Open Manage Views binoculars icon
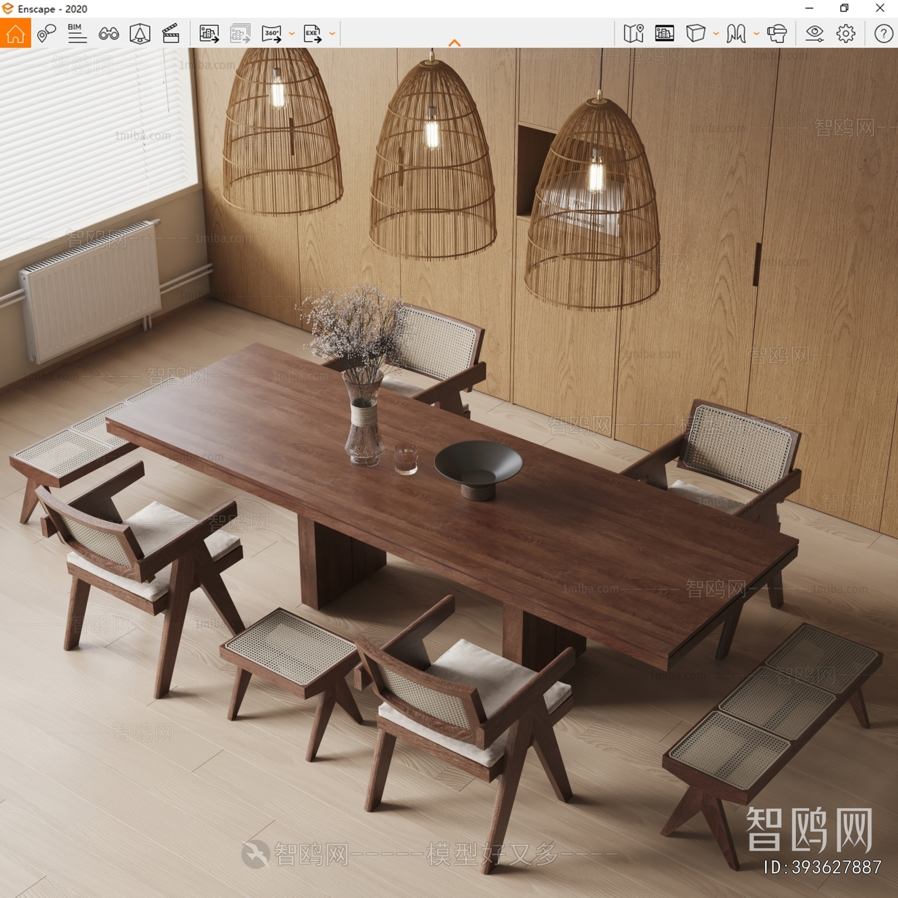 click(x=108, y=34)
